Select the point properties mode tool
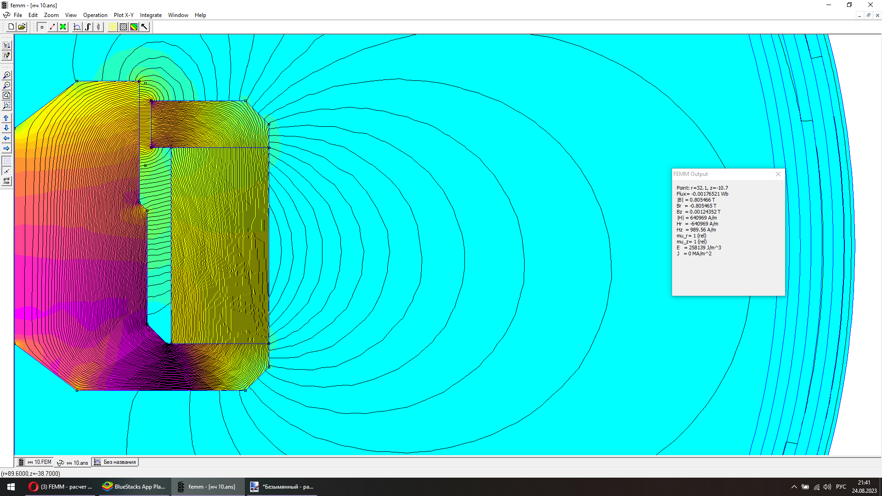 [42, 27]
